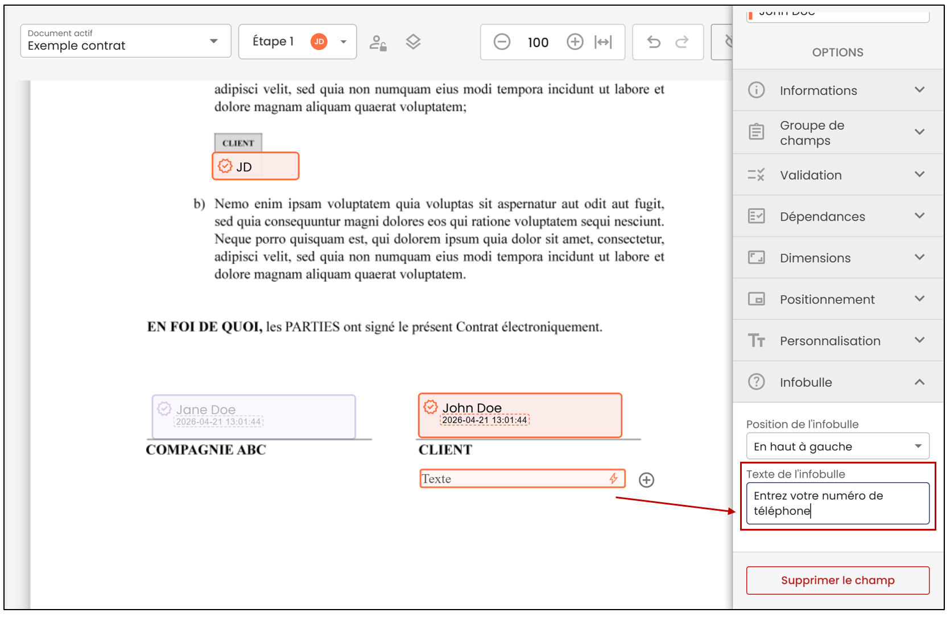
Task: Expand the Validation section
Action: coord(837,175)
